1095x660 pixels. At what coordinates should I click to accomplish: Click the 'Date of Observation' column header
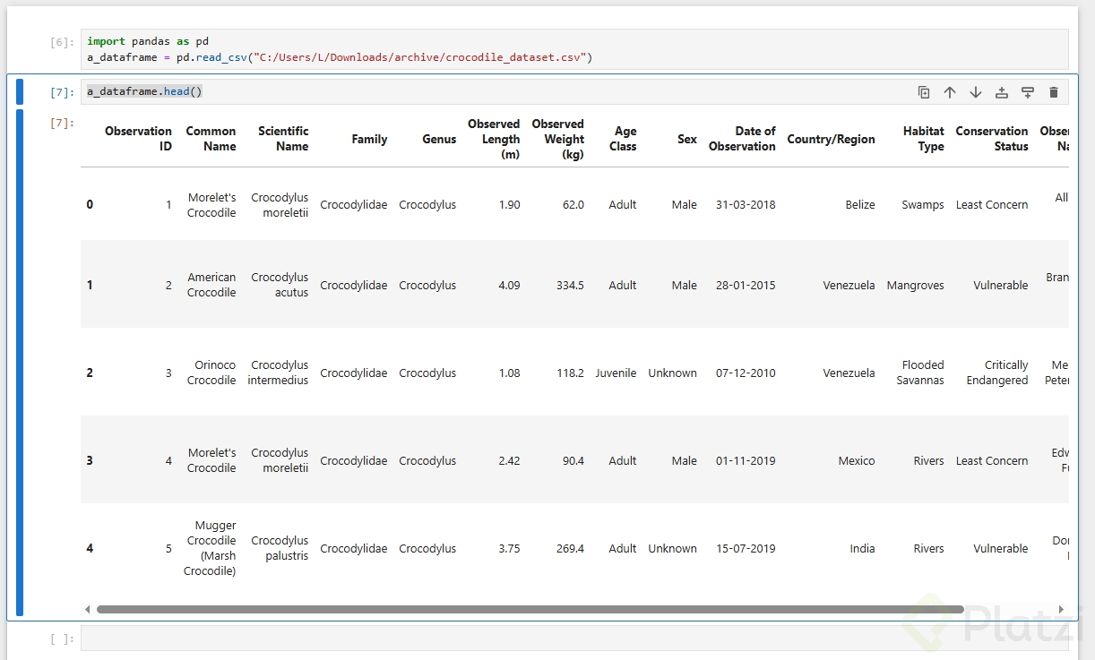pos(742,139)
